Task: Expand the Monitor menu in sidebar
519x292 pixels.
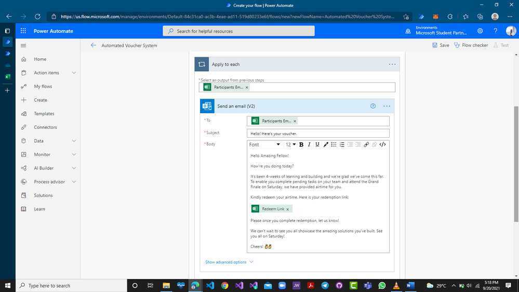Action: (74, 154)
